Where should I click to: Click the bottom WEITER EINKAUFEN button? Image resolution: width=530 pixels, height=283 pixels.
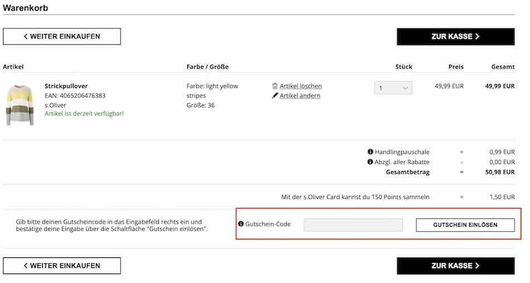point(62,266)
